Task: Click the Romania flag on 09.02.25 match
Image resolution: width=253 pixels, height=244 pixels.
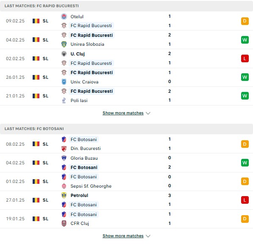Action: [36, 21]
